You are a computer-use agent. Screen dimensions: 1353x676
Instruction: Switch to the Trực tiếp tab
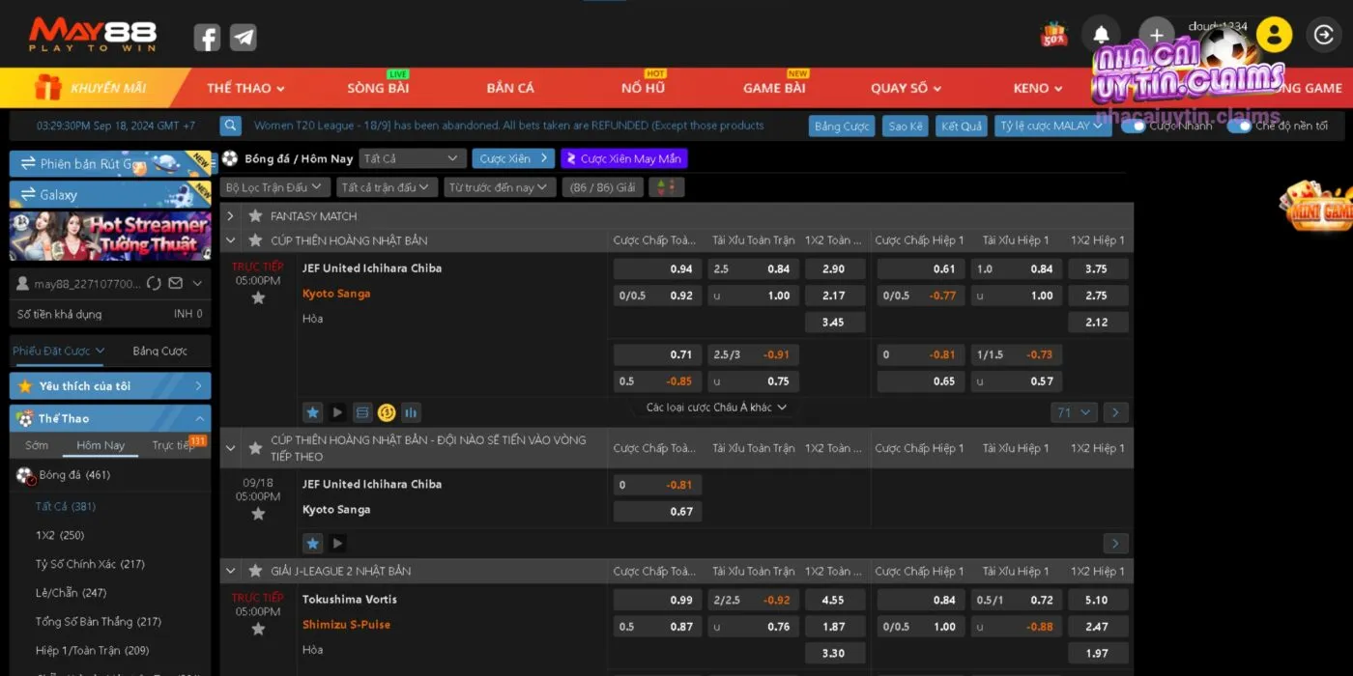[x=175, y=445]
